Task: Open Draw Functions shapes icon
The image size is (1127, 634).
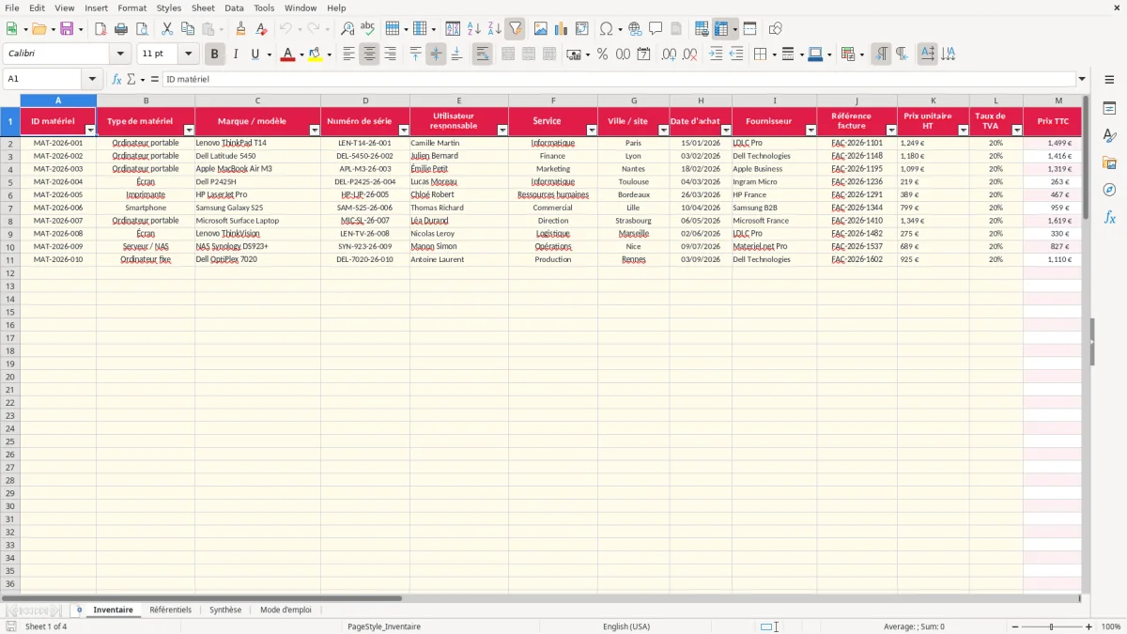Action: tap(776, 29)
